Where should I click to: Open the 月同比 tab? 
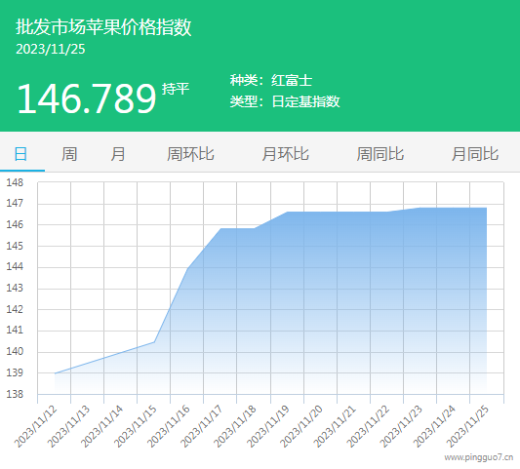click(x=475, y=154)
